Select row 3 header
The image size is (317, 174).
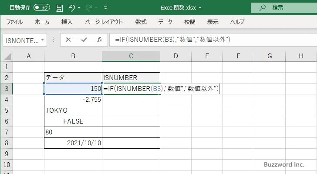click(x=7, y=89)
